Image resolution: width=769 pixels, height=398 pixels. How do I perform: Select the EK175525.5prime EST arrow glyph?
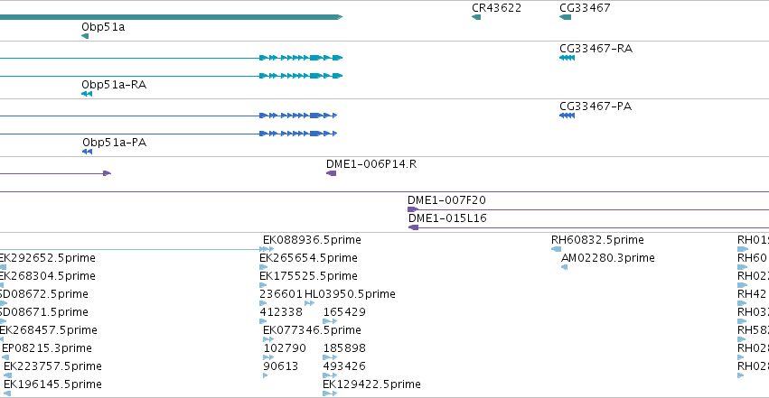pos(263,285)
